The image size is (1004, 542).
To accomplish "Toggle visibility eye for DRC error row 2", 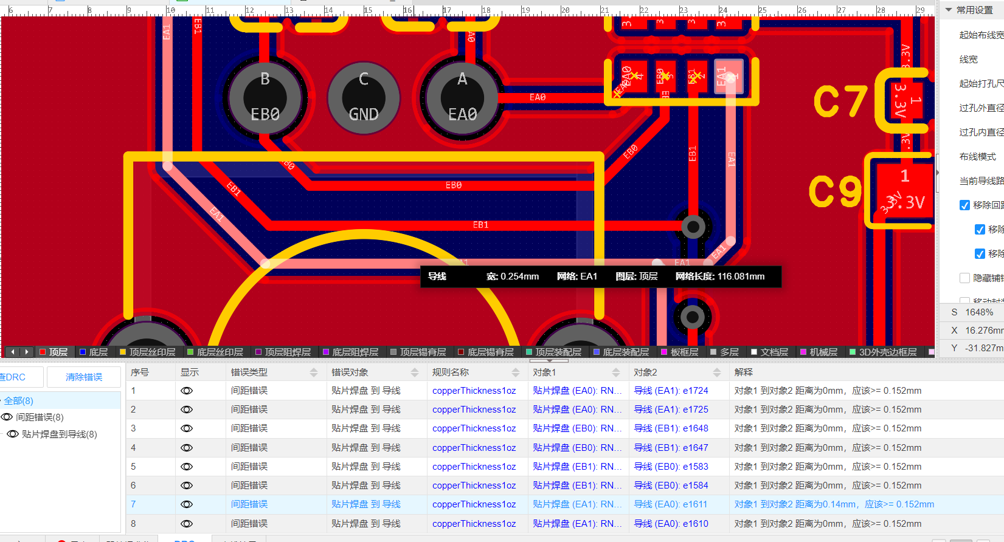I will click(x=187, y=410).
